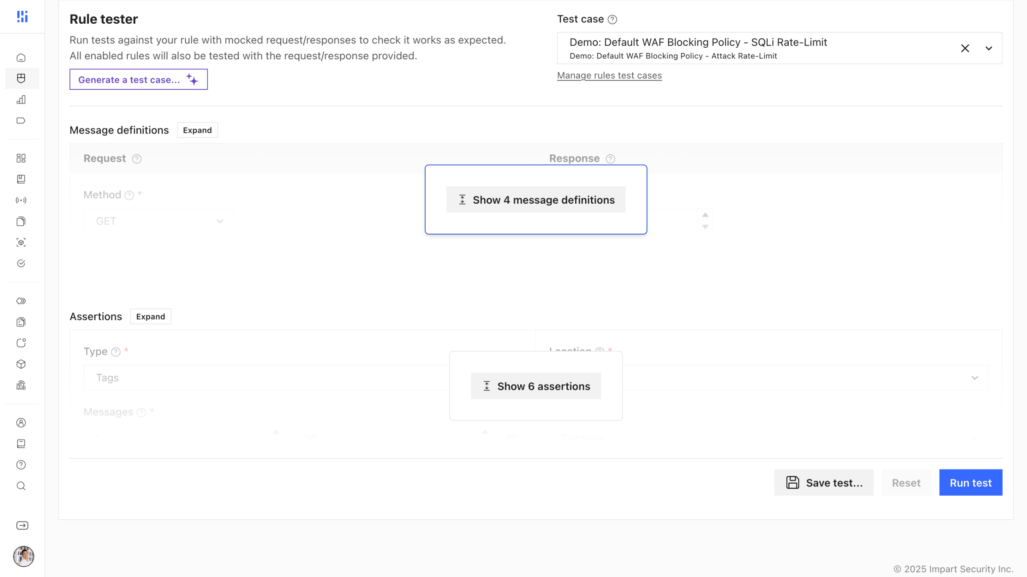Open the dashboard grid sidebar icon

click(21, 158)
